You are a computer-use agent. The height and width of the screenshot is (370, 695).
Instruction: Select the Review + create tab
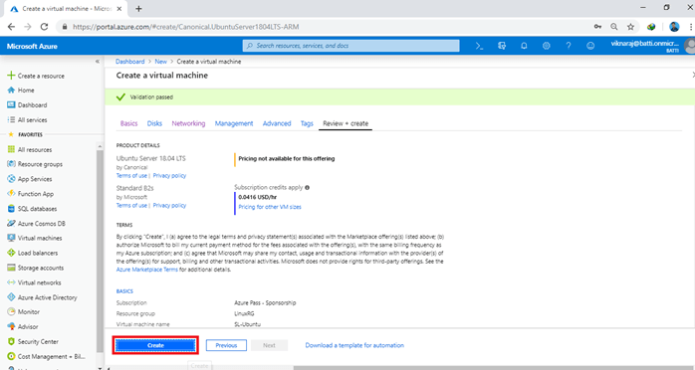pyautogui.click(x=346, y=123)
